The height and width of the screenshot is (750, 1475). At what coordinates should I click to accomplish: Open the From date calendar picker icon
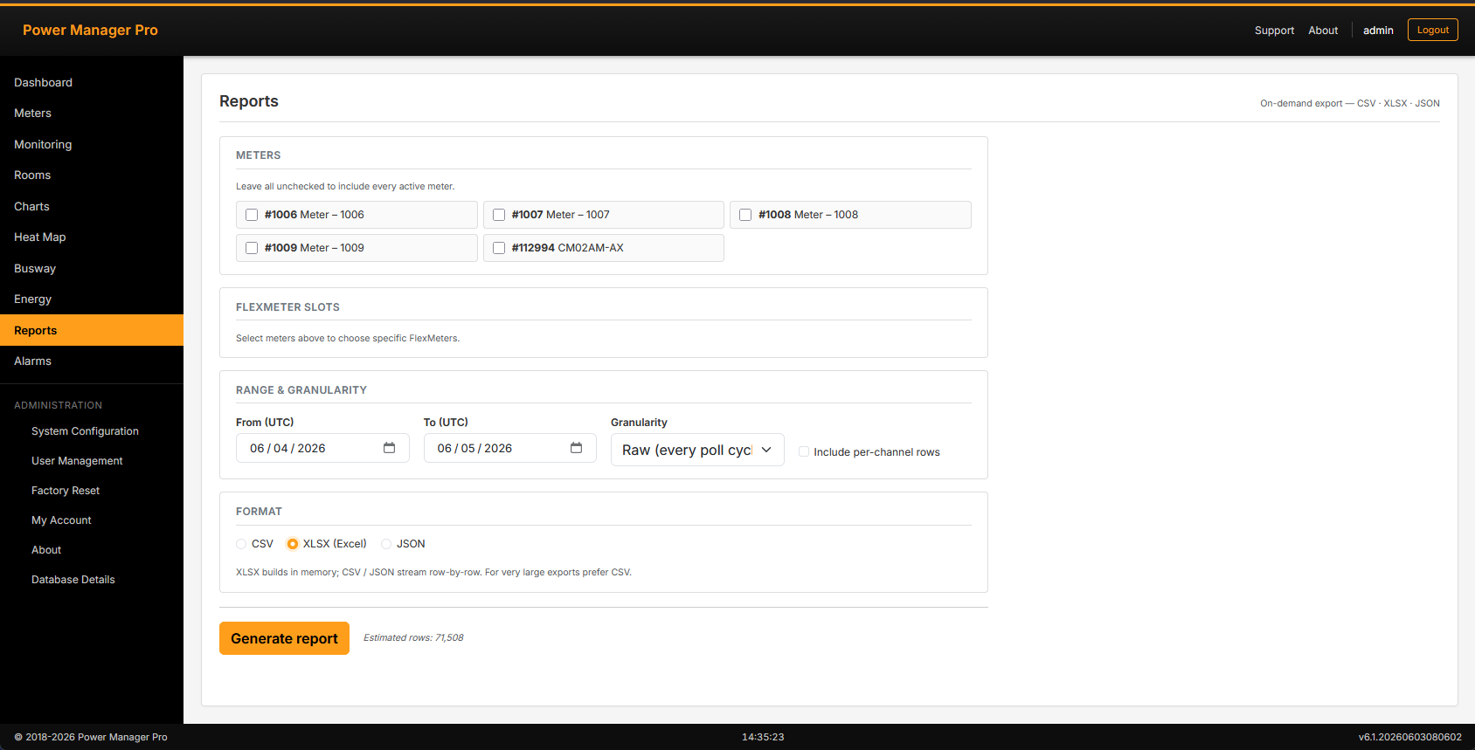[389, 448]
